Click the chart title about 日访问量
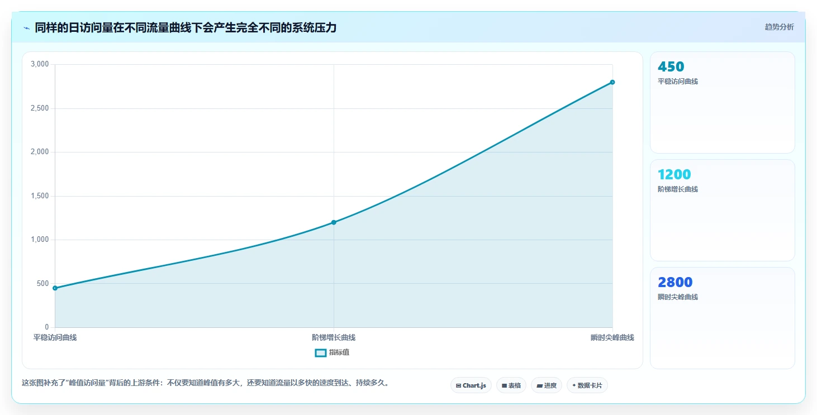Image resolution: width=817 pixels, height=415 pixels. point(186,27)
